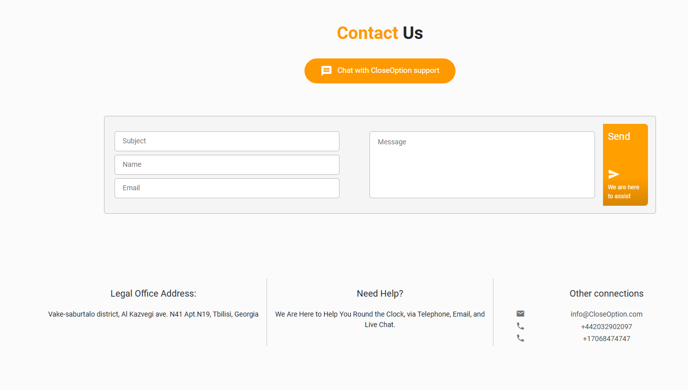Click the +17068474747 phone number

[x=606, y=339]
